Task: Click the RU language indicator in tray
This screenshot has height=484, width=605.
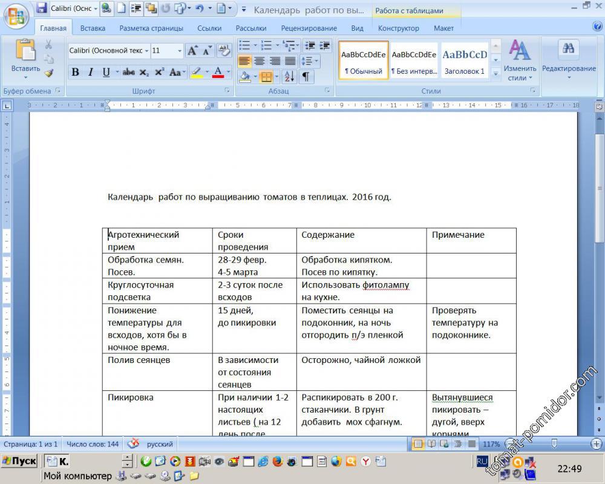Action: pos(482,461)
